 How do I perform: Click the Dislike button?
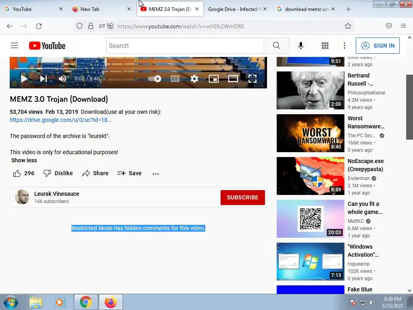coord(58,173)
